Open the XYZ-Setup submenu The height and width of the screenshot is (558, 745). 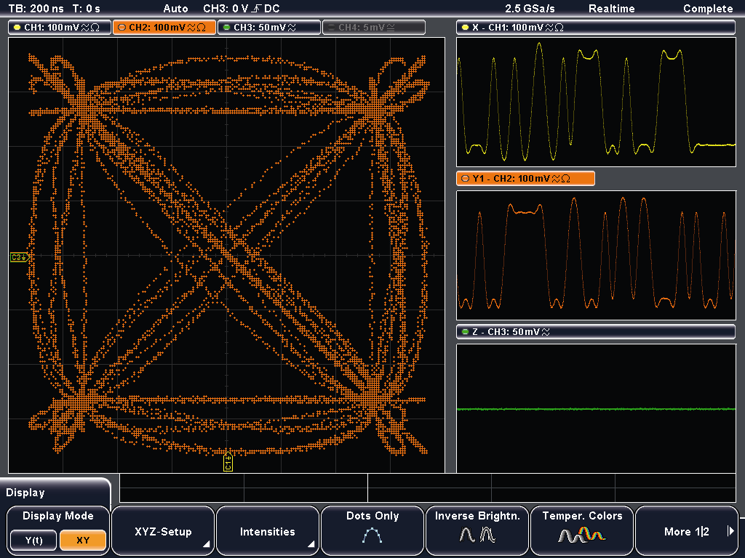[164, 532]
